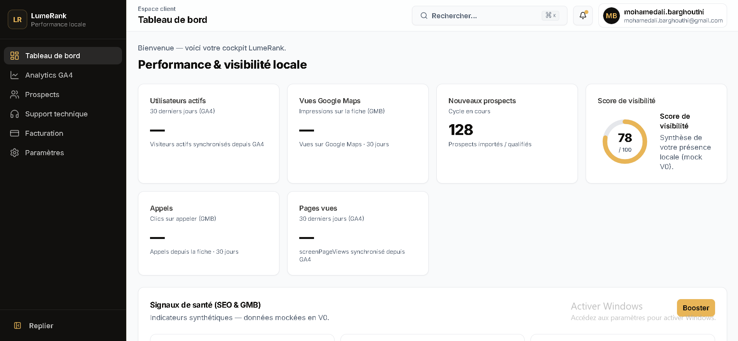
Task: Click the 'Performance locale' sidebar tagline
Action: click(x=58, y=24)
